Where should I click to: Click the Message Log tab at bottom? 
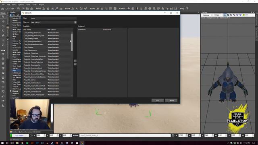(17, 140)
